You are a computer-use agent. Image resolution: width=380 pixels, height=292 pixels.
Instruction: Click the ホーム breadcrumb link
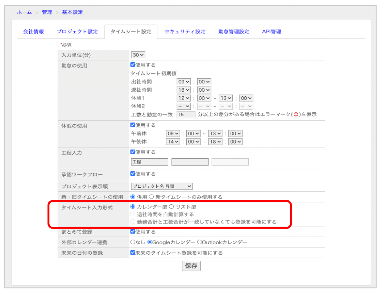[x=24, y=12]
